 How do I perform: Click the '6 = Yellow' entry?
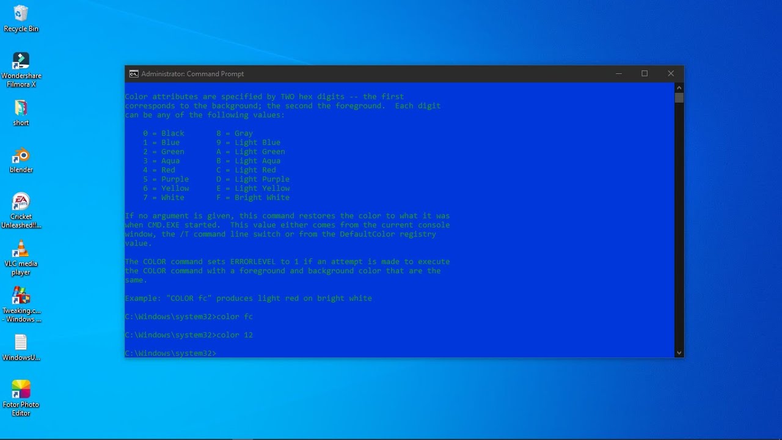[166, 188]
